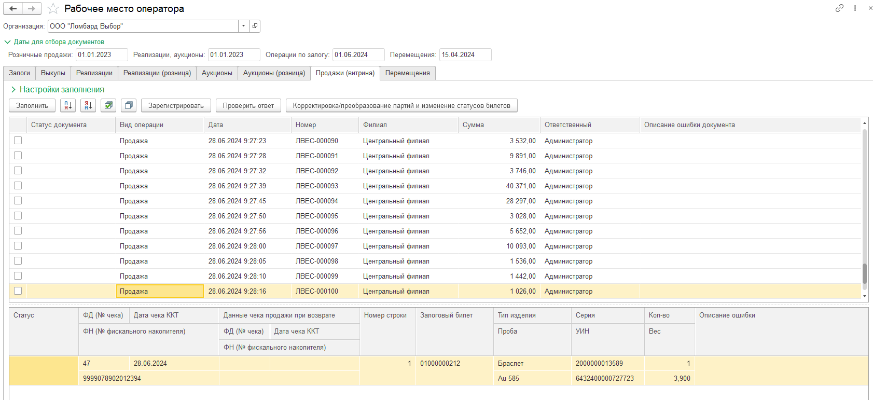Tick the checkbox for ЛВЕС-000100
The width and height of the screenshot is (873, 400).
click(18, 291)
